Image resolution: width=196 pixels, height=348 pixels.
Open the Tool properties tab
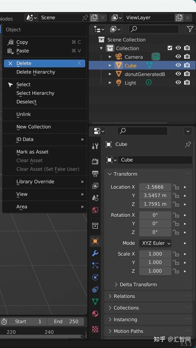(x=95, y=146)
